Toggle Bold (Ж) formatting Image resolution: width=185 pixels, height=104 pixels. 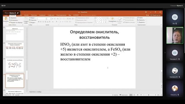(39, 22)
